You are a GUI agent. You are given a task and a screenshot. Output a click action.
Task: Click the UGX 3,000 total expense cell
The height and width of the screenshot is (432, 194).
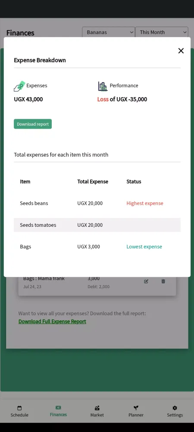[x=88, y=247]
